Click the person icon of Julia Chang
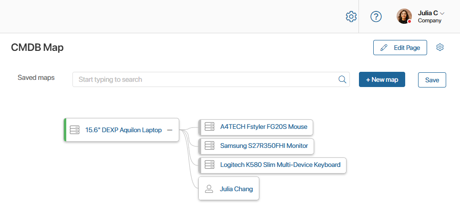This screenshot has height=214, width=460. tap(209, 189)
